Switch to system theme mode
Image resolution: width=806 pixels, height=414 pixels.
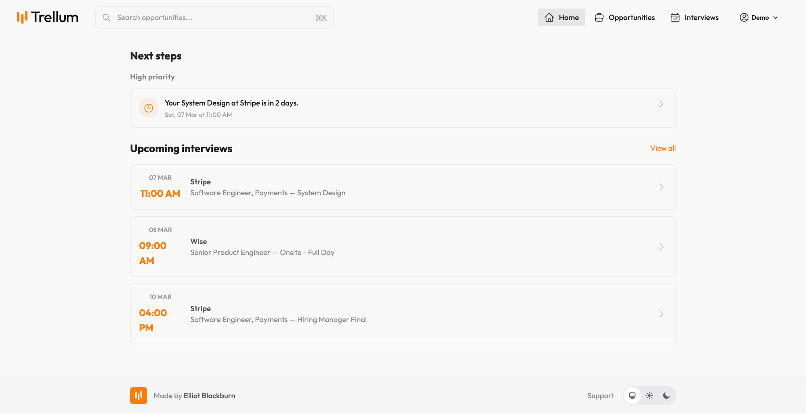[632, 395]
